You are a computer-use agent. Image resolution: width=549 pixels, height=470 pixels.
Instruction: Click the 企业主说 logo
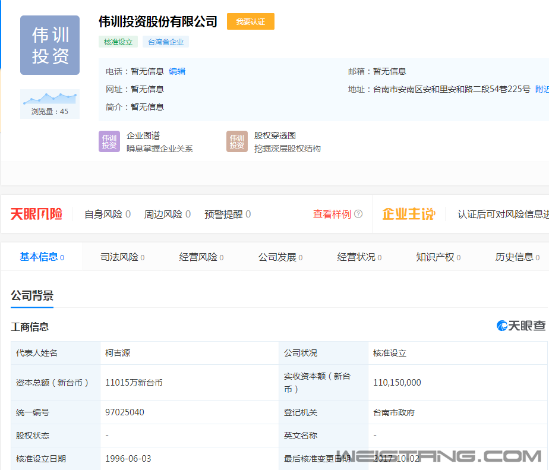click(408, 214)
